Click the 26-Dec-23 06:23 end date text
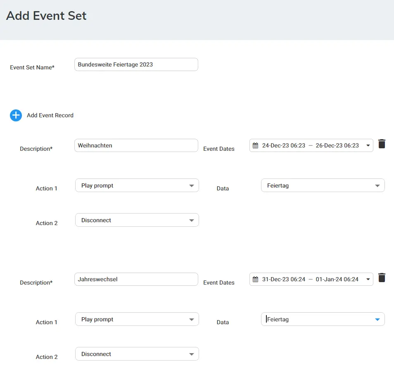394x368 pixels. 337,145
